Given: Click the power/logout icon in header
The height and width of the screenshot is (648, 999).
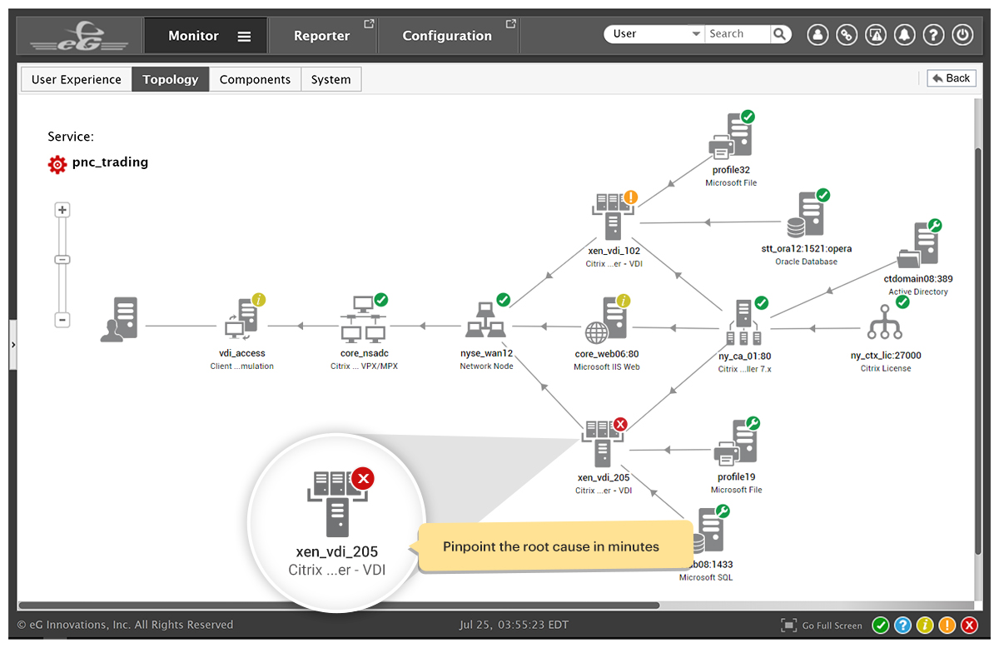Looking at the screenshot, I should click(x=962, y=34).
